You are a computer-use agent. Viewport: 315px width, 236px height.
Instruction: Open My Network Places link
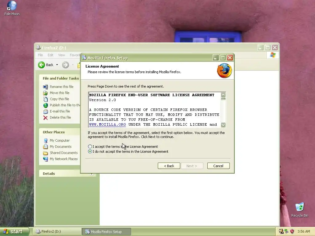[64, 159]
